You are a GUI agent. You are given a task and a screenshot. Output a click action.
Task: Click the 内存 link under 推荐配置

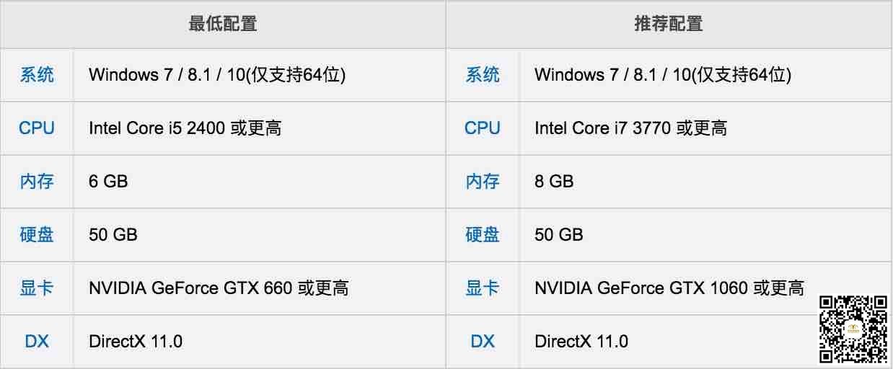coord(483,182)
